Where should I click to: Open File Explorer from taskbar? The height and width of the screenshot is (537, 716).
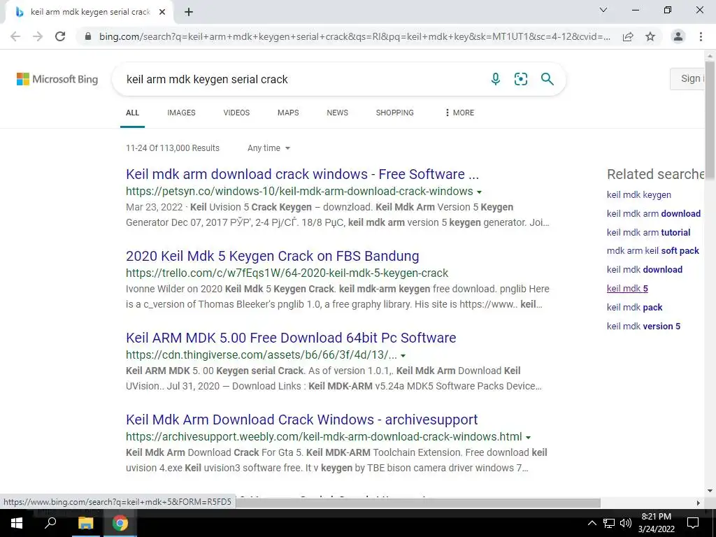point(85,523)
